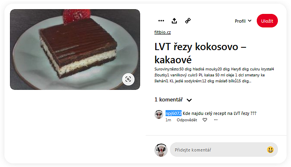Copy the pin link with chain icon
Screen dimensions: 291x167
(188, 21)
